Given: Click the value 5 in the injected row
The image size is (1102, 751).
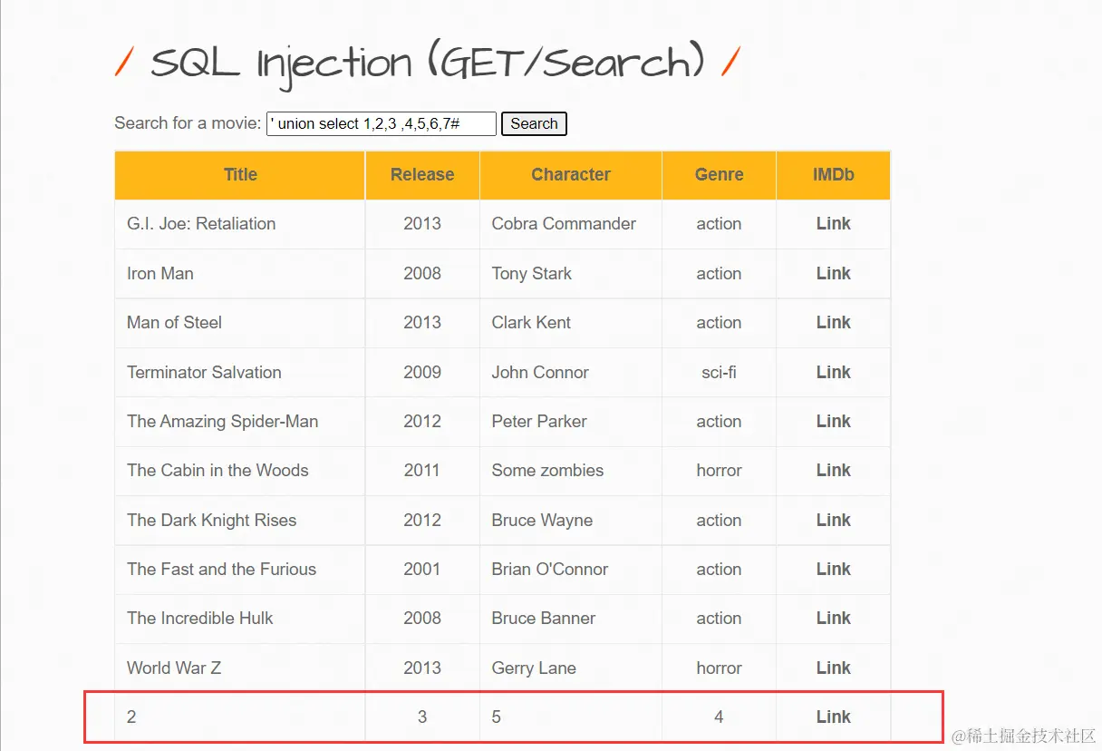Looking at the screenshot, I should point(497,717).
